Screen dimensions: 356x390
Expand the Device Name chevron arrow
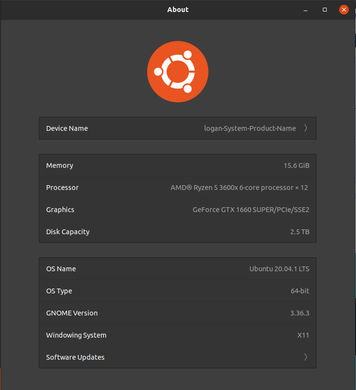pos(306,128)
